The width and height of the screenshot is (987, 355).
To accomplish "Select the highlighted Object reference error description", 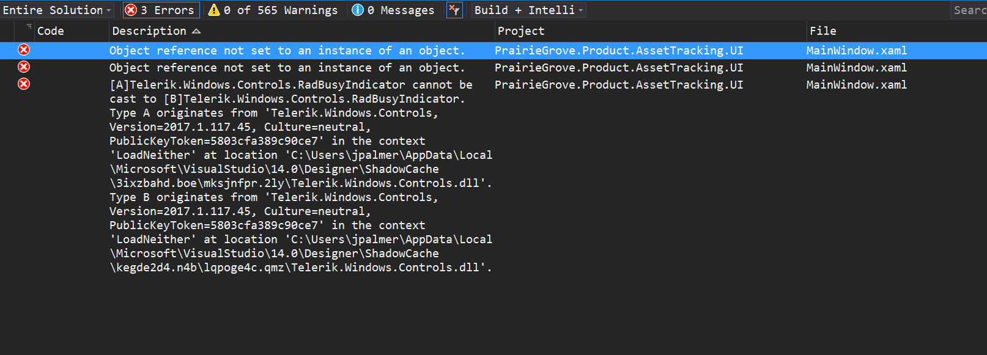I will (x=287, y=51).
